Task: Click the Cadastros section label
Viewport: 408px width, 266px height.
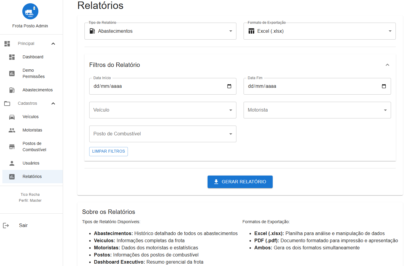Action: (x=27, y=104)
